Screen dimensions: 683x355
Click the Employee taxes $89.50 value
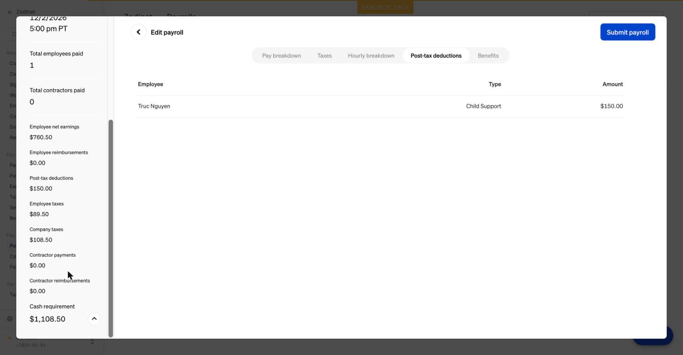[39, 214]
